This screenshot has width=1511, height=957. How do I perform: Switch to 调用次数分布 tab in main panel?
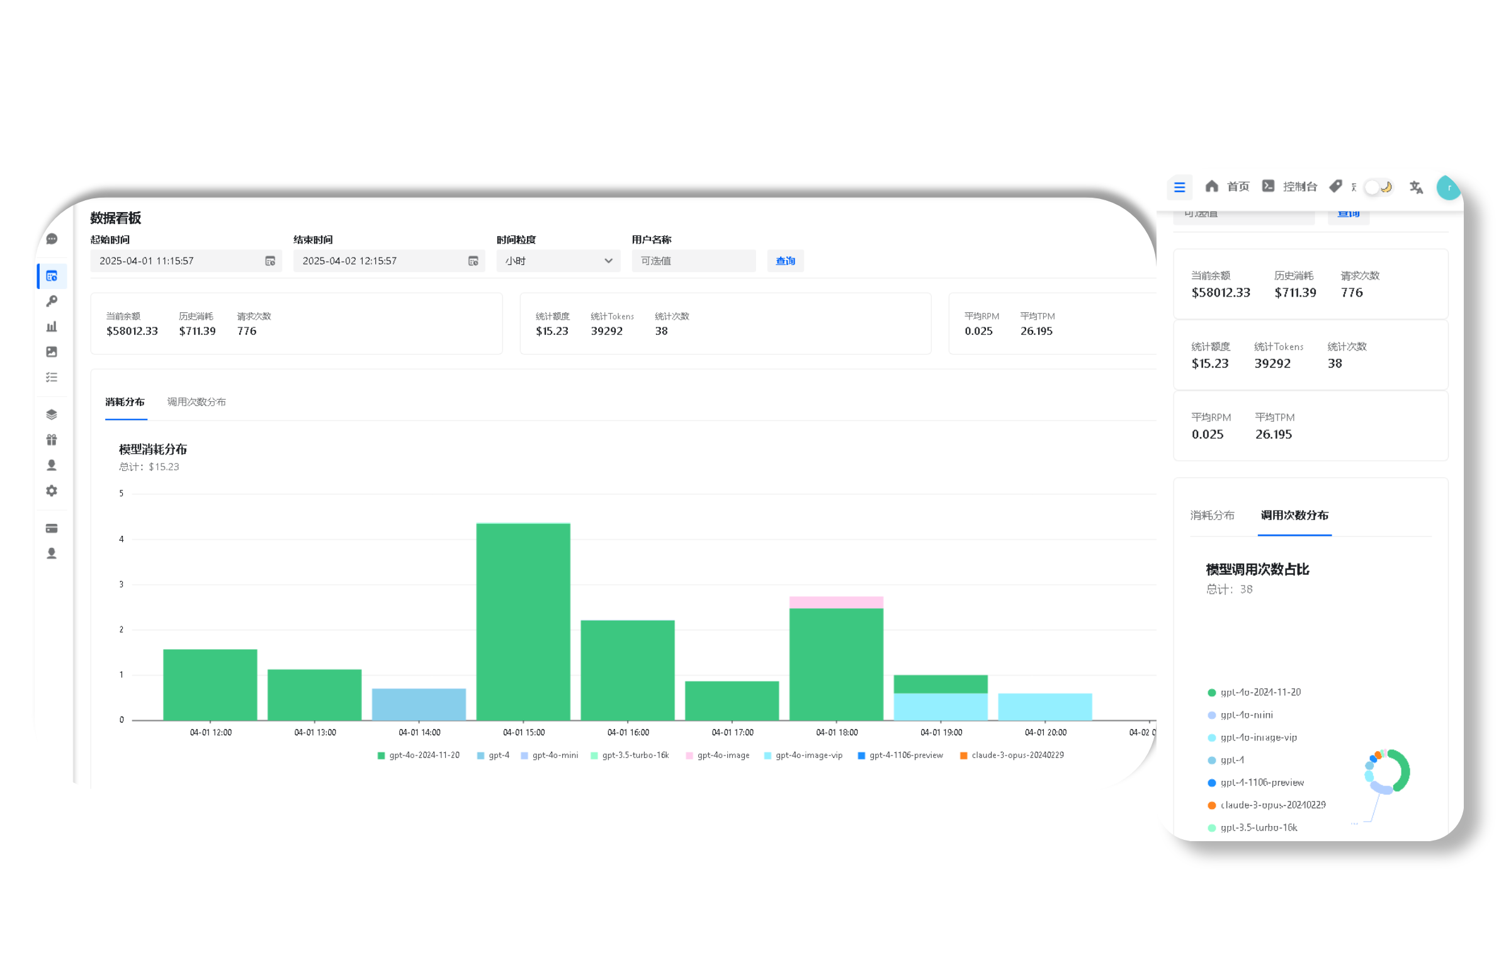click(196, 402)
